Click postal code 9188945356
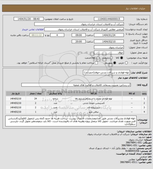Screen dimensions: 153x169 point(133,151)
